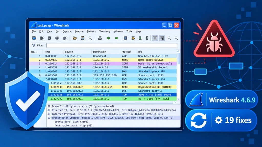The width and height of the screenshot is (262, 147).
Task: Open the Analyze menu
Action: pyautogui.click(x=79, y=31)
